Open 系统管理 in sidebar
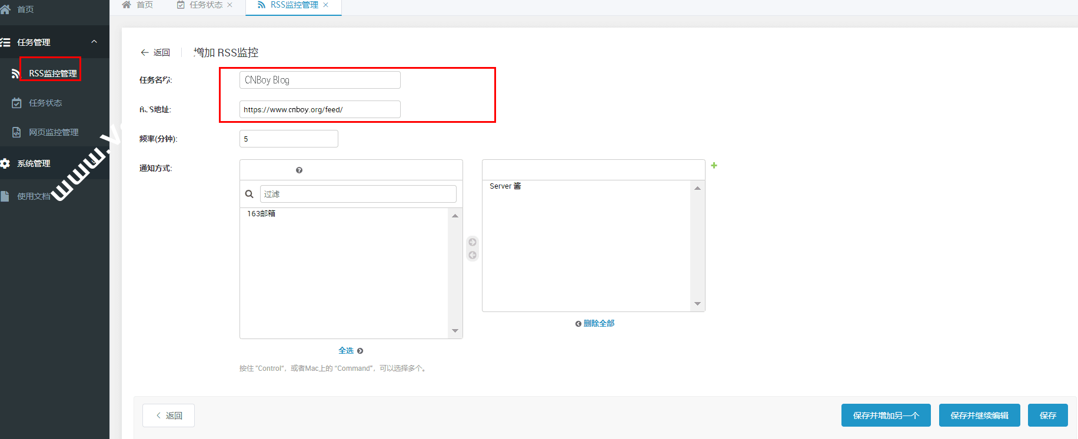This screenshot has height=439, width=1078. (34, 163)
